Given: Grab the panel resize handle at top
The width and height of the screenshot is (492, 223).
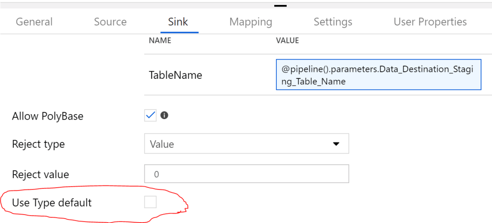Looking at the screenshot, I should [x=280, y=6].
